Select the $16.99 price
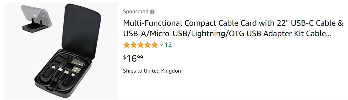 coord(133,58)
